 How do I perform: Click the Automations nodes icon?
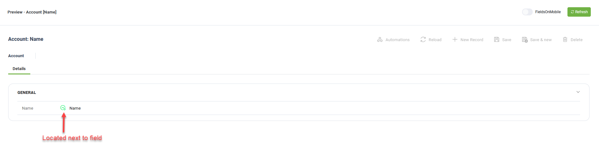[380, 40]
